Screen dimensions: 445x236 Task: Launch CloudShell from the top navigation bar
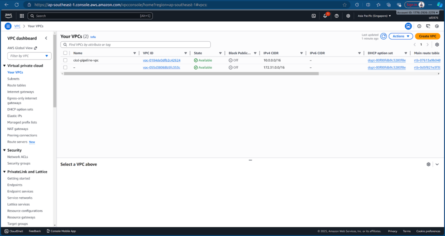coord(314,16)
